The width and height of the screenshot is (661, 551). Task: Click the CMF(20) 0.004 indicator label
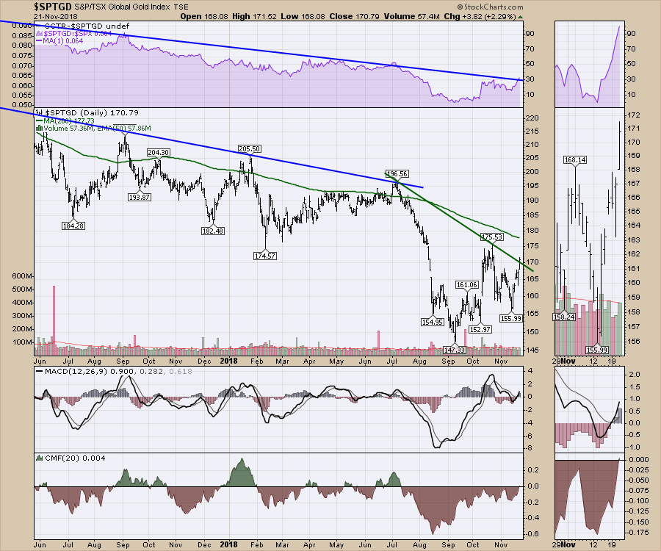(75, 458)
